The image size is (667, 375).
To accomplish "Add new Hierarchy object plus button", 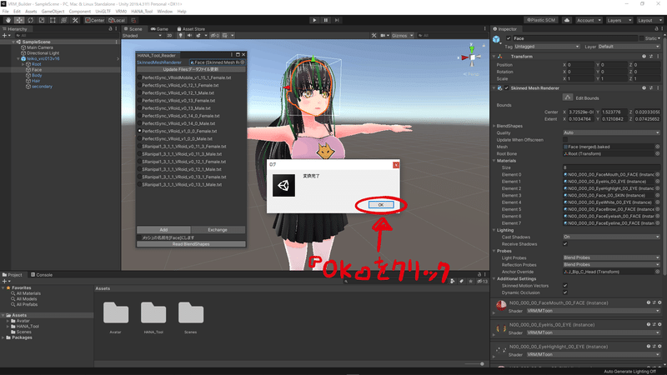I will tap(5, 35).
